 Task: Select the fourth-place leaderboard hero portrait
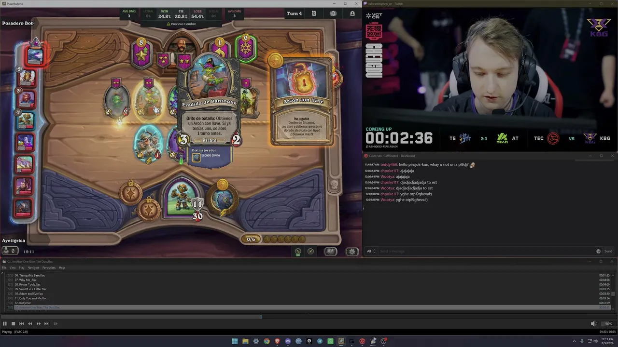tap(26, 121)
